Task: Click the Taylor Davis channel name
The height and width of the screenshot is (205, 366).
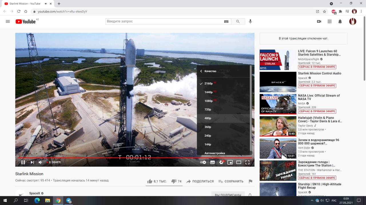Action: 305,126
